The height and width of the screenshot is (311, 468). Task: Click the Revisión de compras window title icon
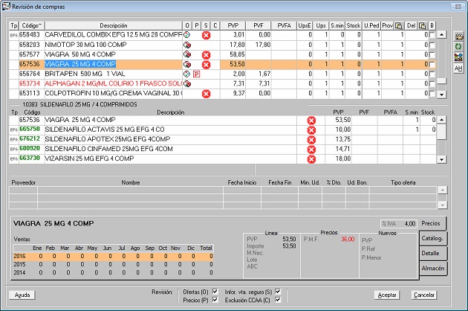click(x=6, y=6)
